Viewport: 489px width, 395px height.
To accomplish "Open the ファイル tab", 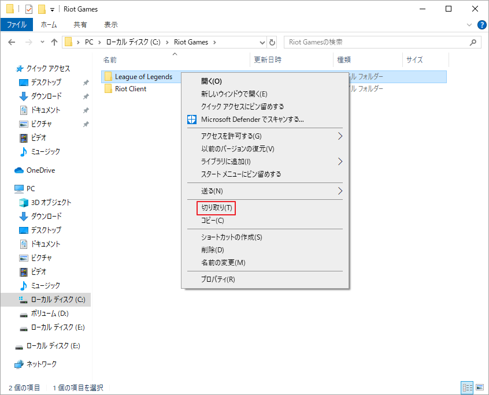I will (x=17, y=25).
